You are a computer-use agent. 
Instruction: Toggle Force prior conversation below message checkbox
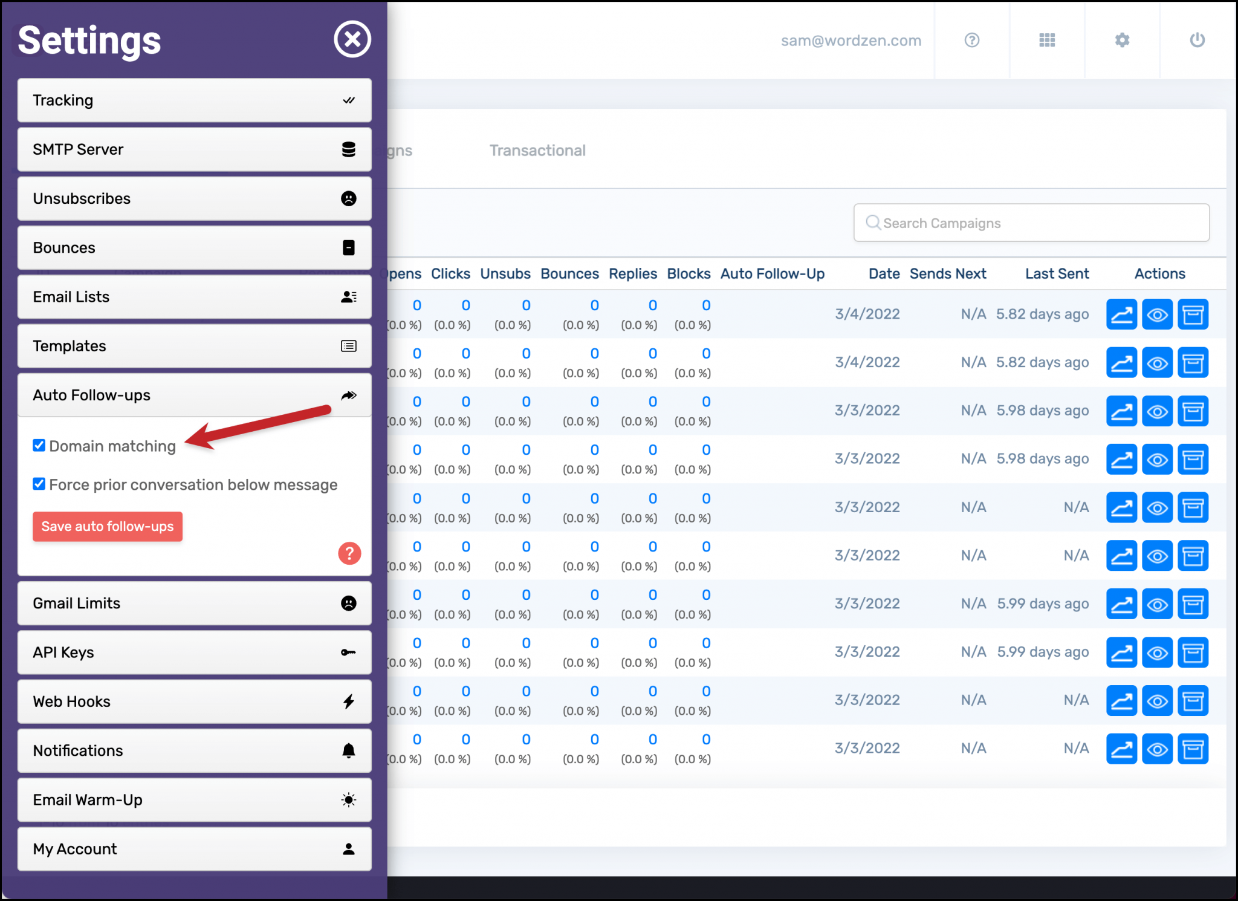click(39, 484)
